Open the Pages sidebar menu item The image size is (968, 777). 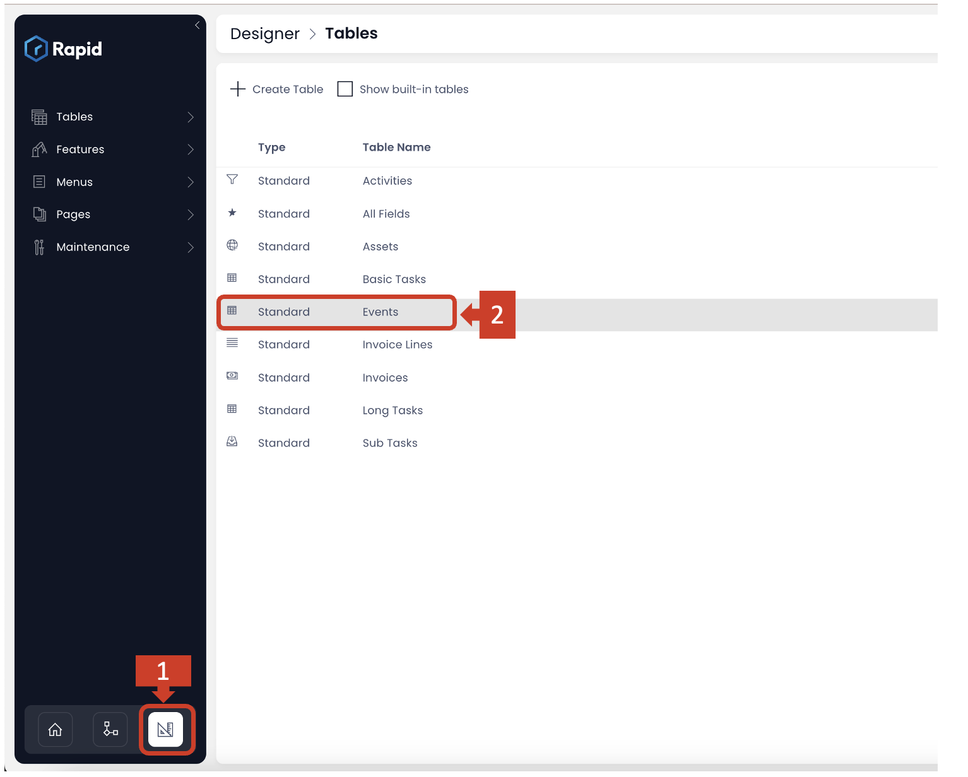coord(112,214)
